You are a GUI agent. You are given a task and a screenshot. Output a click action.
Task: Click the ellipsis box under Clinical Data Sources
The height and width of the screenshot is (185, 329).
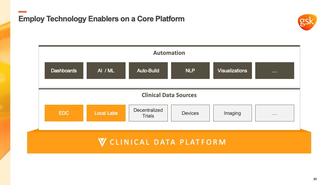pyautogui.click(x=274, y=113)
